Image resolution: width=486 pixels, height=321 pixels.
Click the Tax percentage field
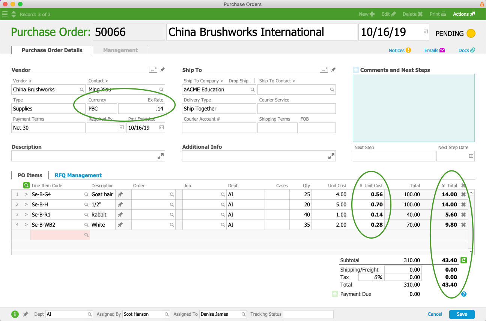coord(371,277)
